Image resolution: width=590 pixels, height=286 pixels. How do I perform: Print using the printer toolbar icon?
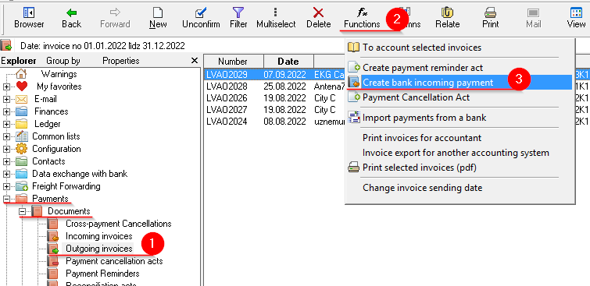pos(490,18)
